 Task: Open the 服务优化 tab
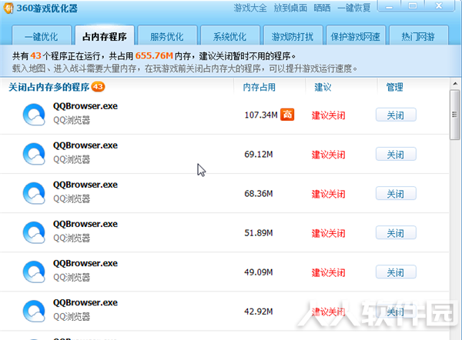pyautogui.click(x=167, y=35)
